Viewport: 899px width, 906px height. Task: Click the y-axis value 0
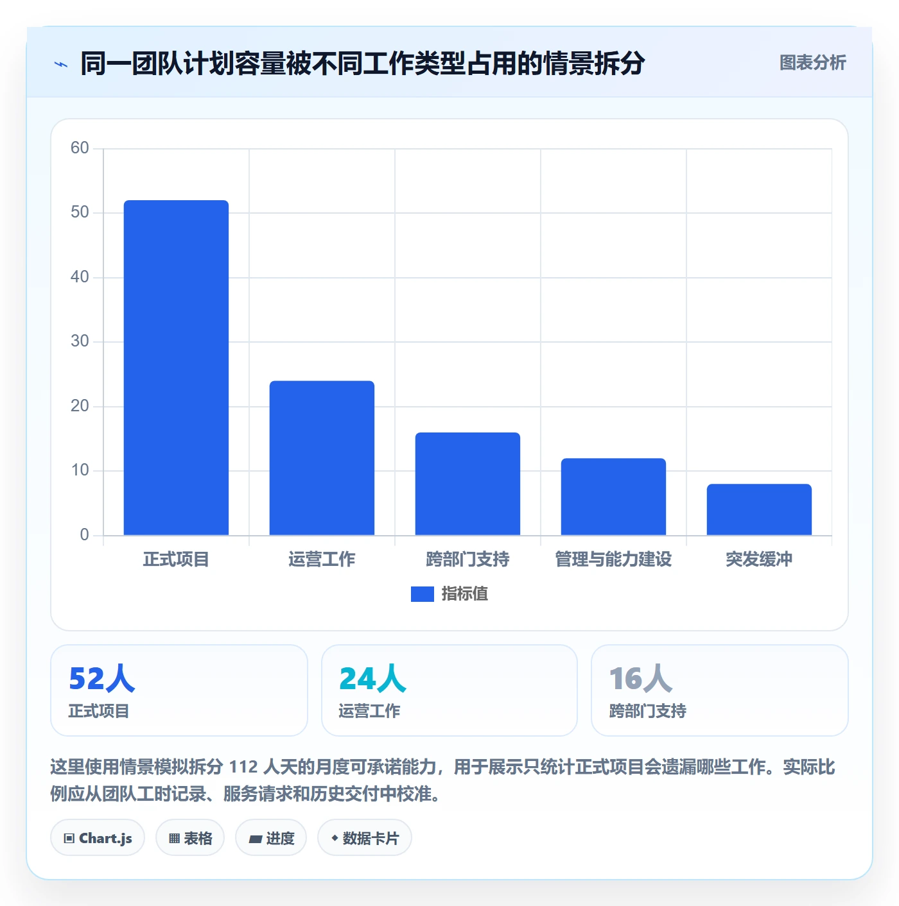pos(84,535)
